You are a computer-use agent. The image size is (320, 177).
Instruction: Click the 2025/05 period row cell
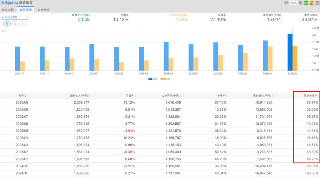click(x=22, y=131)
